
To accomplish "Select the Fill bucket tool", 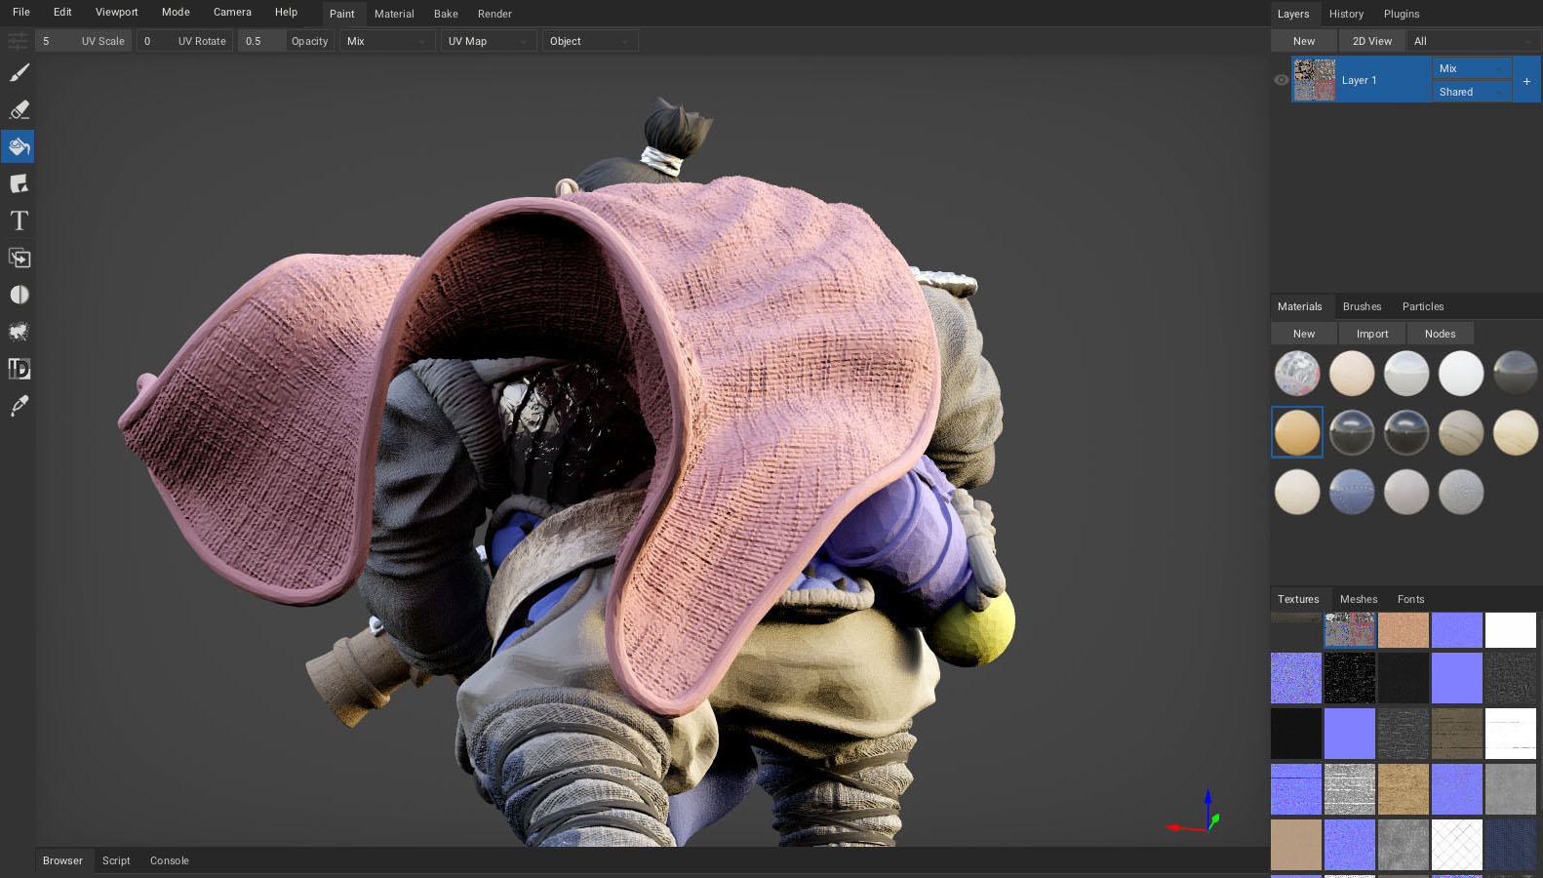I will 19,147.
